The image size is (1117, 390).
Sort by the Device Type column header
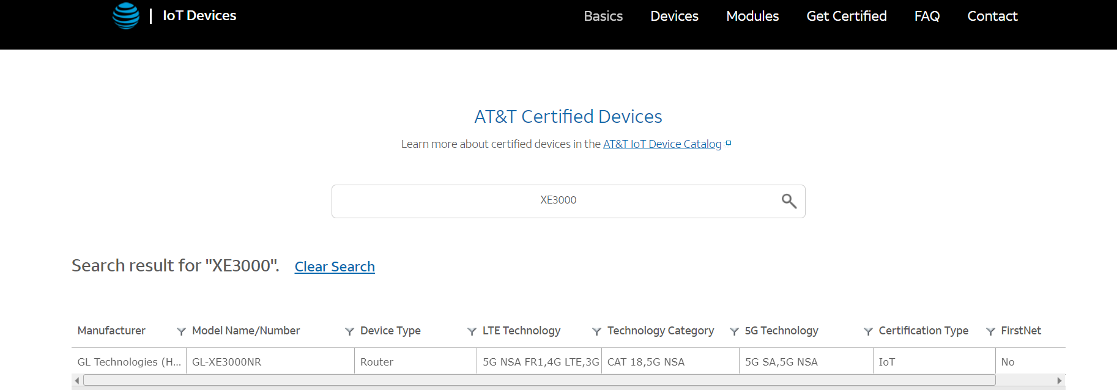click(390, 331)
